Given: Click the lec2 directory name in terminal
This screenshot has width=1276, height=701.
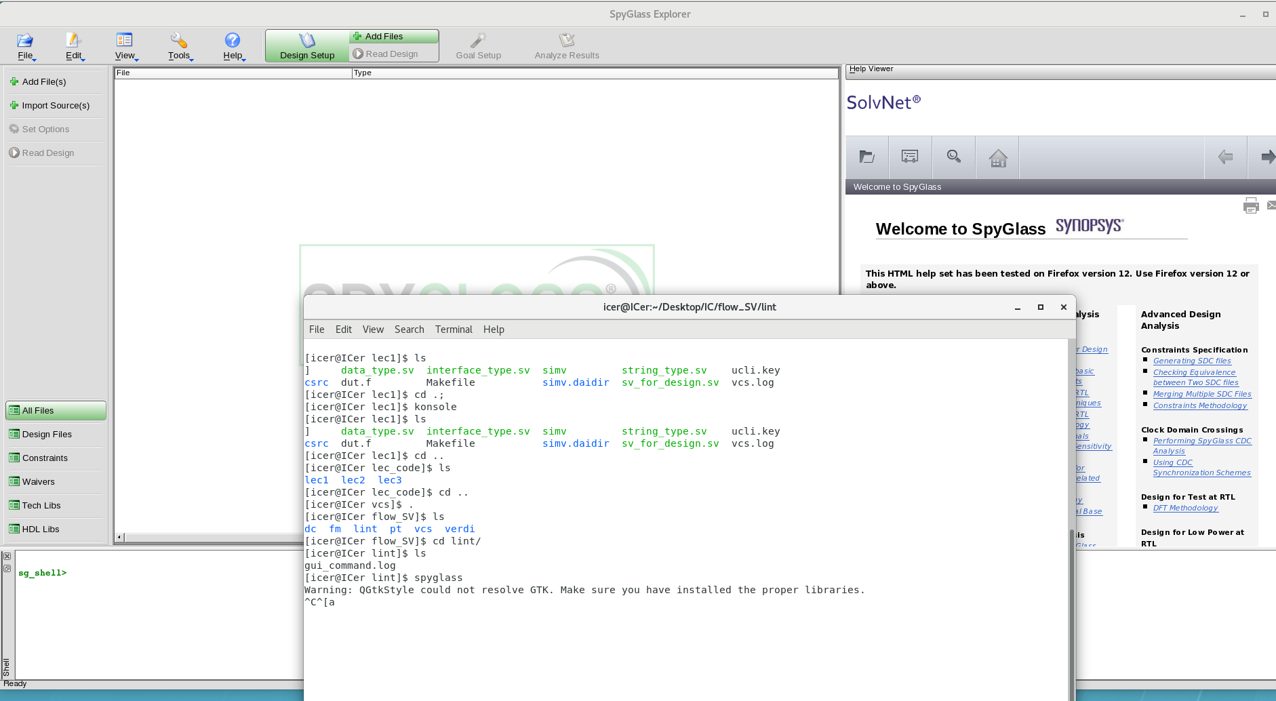Looking at the screenshot, I should (353, 480).
